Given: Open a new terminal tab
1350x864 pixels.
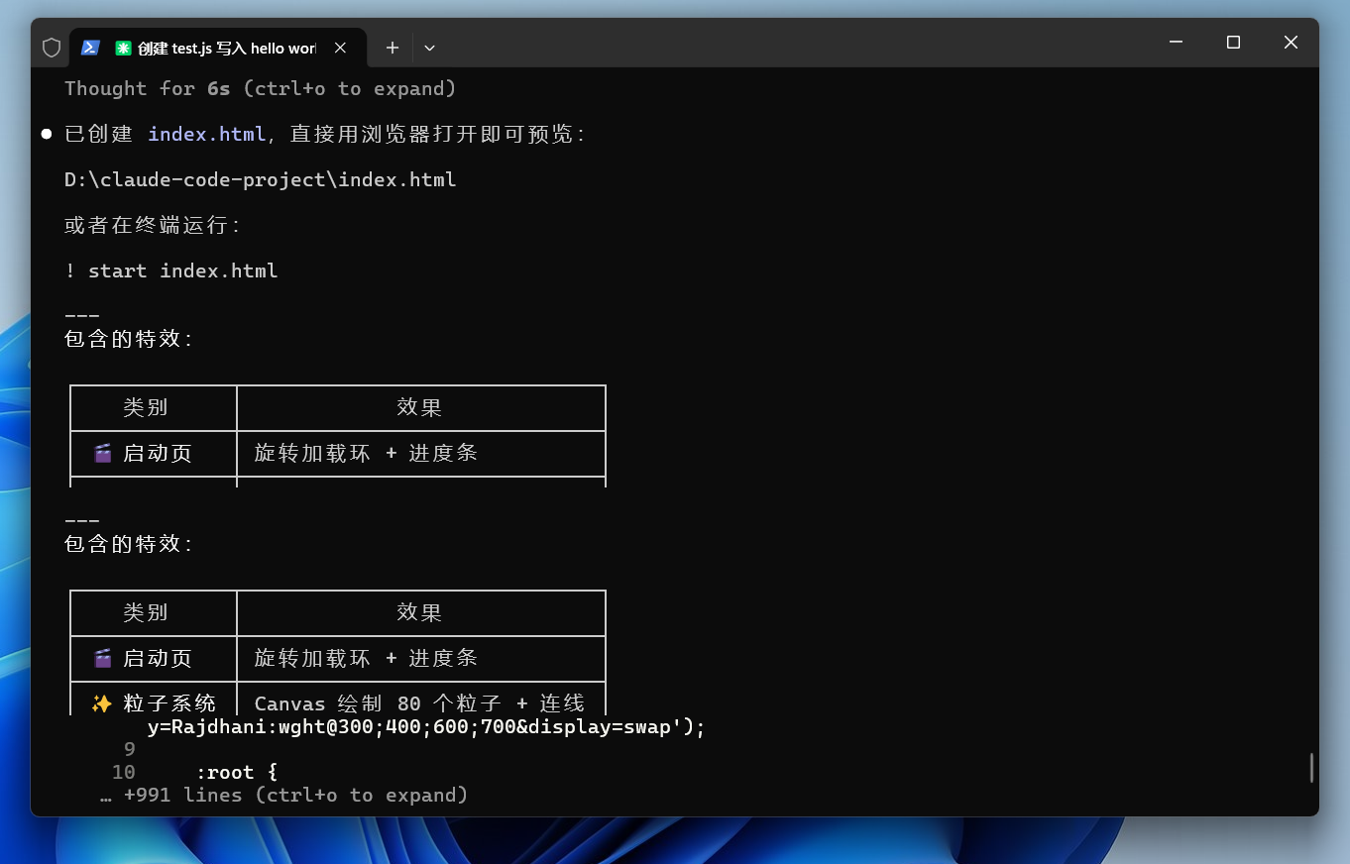Looking at the screenshot, I should pos(393,48).
